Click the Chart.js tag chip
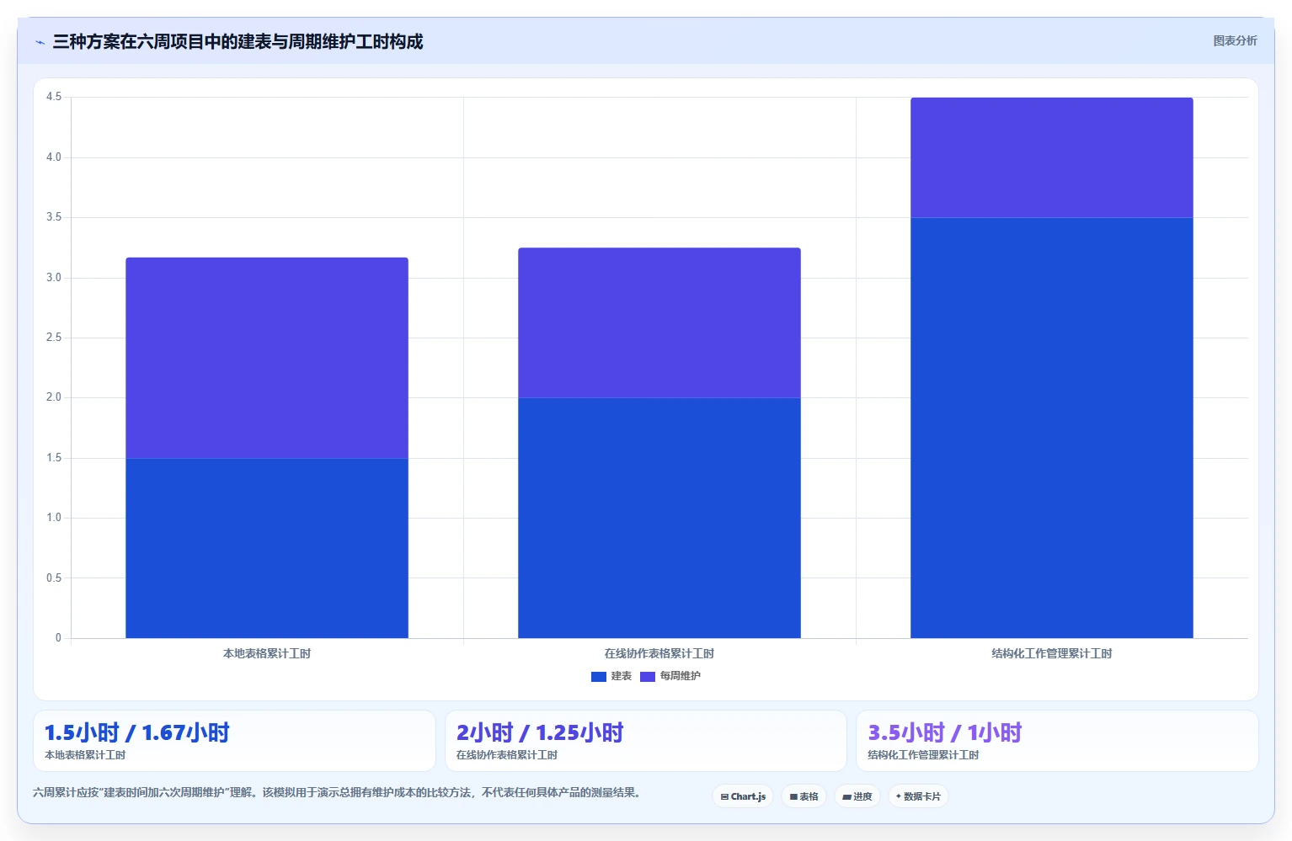The width and height of the screenshot is (1292, 841). (x=743, y=796)
